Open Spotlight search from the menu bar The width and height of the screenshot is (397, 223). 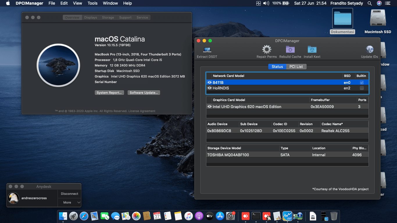(369, 3)
